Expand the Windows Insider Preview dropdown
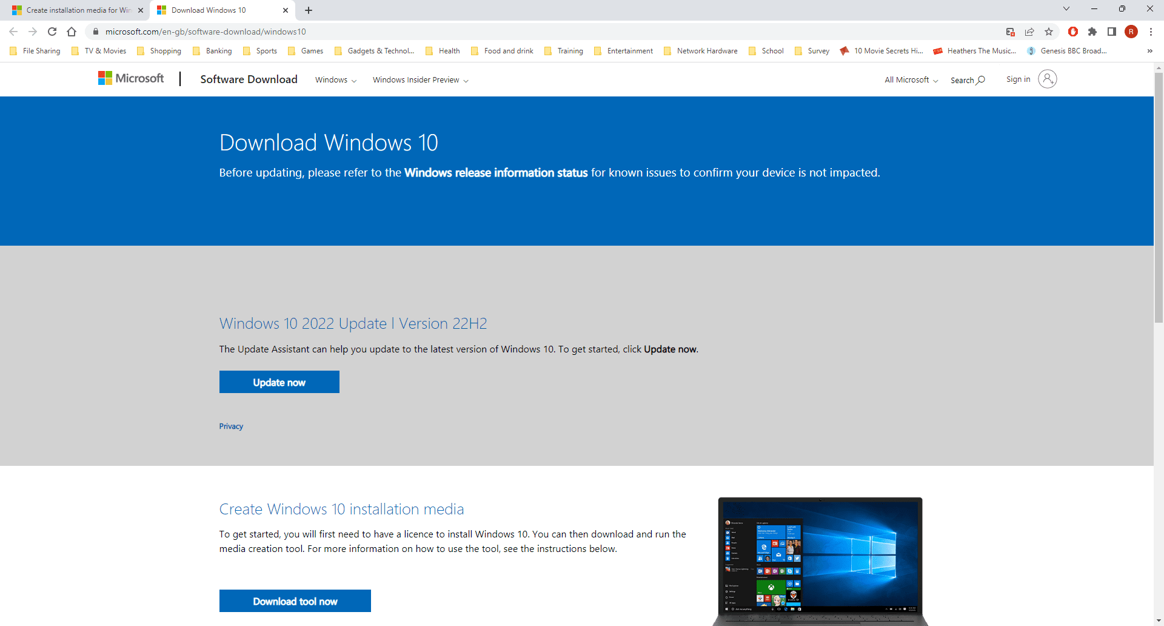This screenshot has height=626, width=1164. [x=420, y=80]
